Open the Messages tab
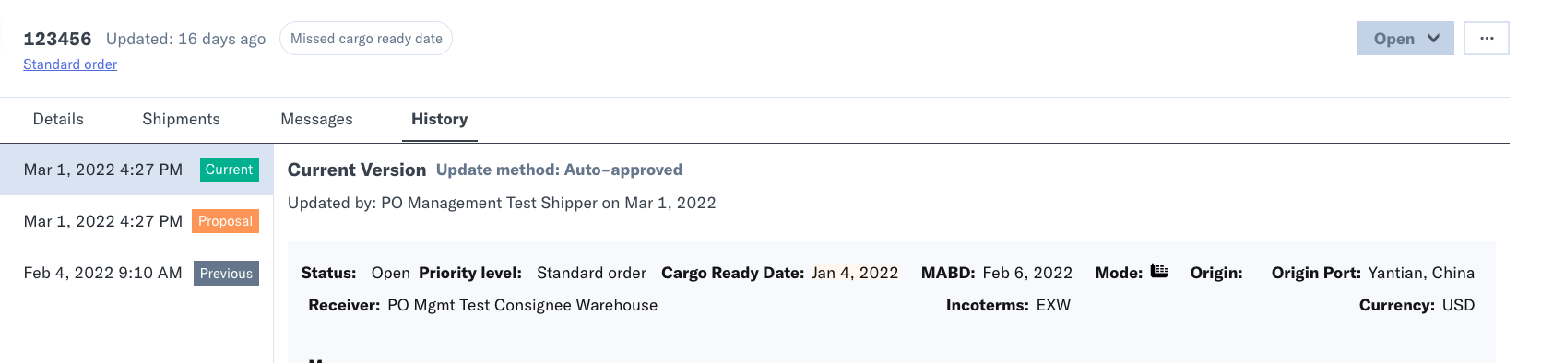 pyautogui.click(x=316, y=119)
